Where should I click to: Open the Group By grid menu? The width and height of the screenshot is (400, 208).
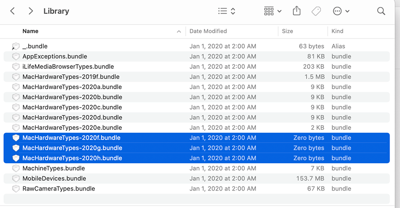(272, 11)
